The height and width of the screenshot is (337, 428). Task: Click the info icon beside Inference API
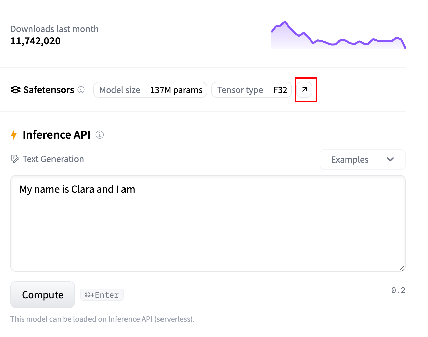pos(100,135)
